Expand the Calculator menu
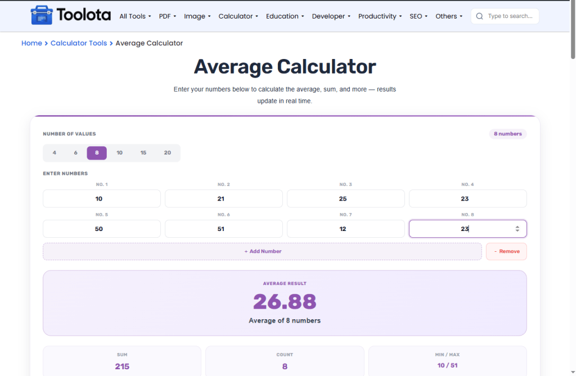576x376 pixels. (x=238, y=16)
